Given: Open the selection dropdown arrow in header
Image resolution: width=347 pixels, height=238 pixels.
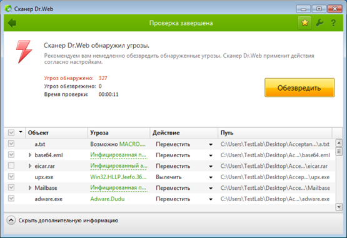Looking at the screenshot, I should (x=21, y=132).
